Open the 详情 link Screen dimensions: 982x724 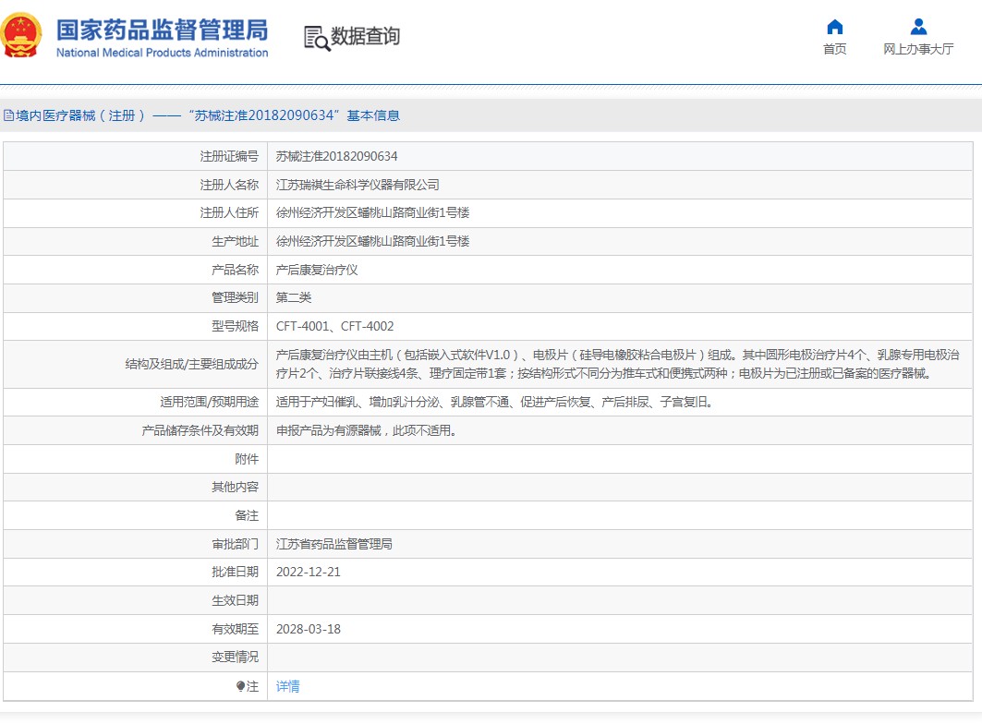[287, 686]
